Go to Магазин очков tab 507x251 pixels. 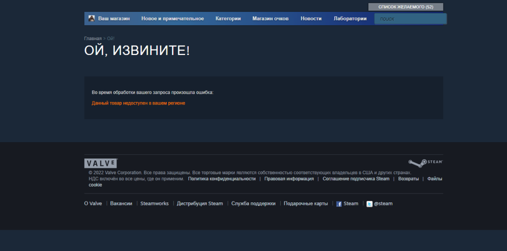point(271,18)
